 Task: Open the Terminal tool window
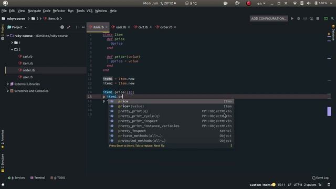(x=38, y=177)
